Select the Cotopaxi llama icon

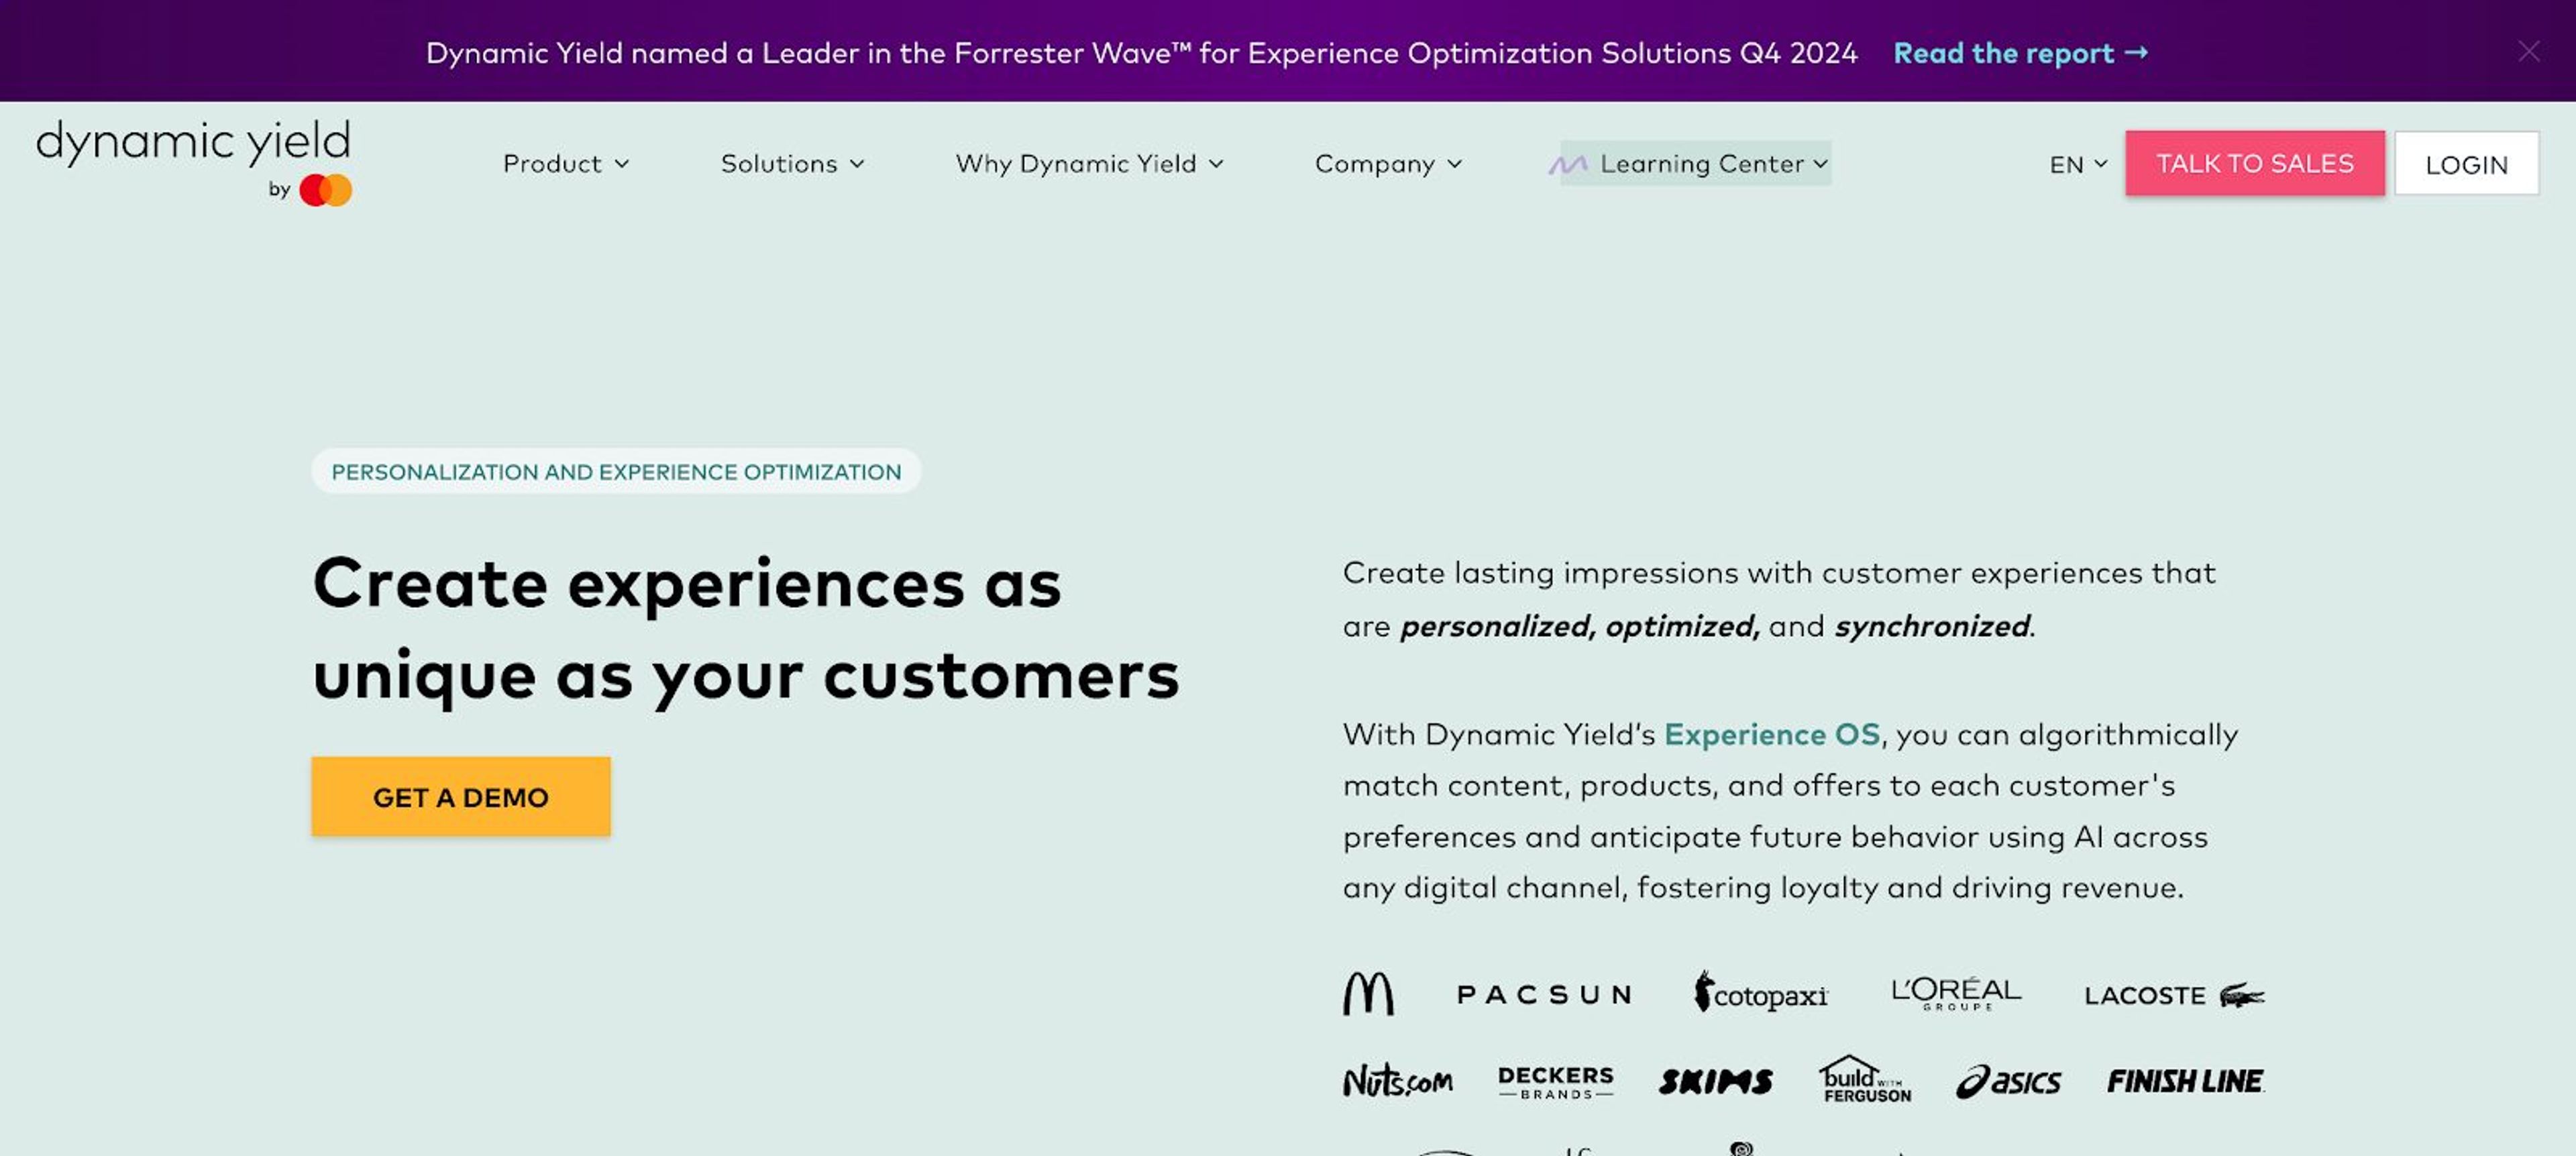[1703, 993]
